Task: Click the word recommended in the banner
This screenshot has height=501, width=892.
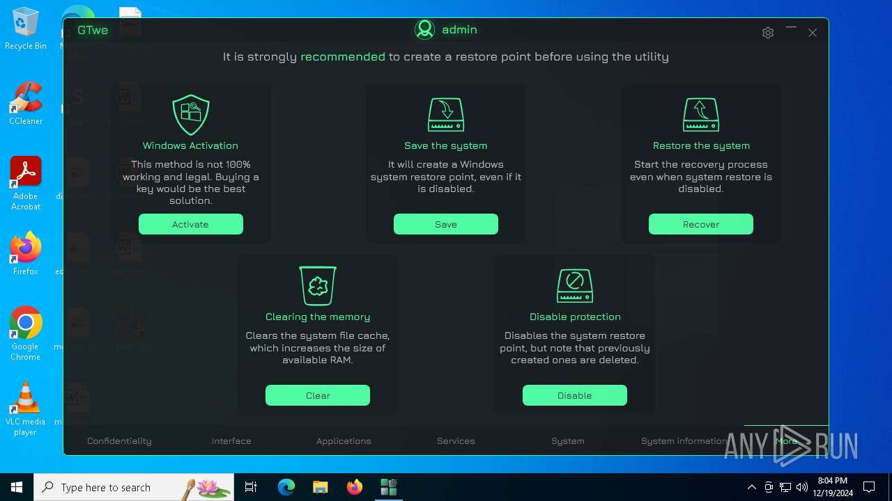Action: click(343, 57)
